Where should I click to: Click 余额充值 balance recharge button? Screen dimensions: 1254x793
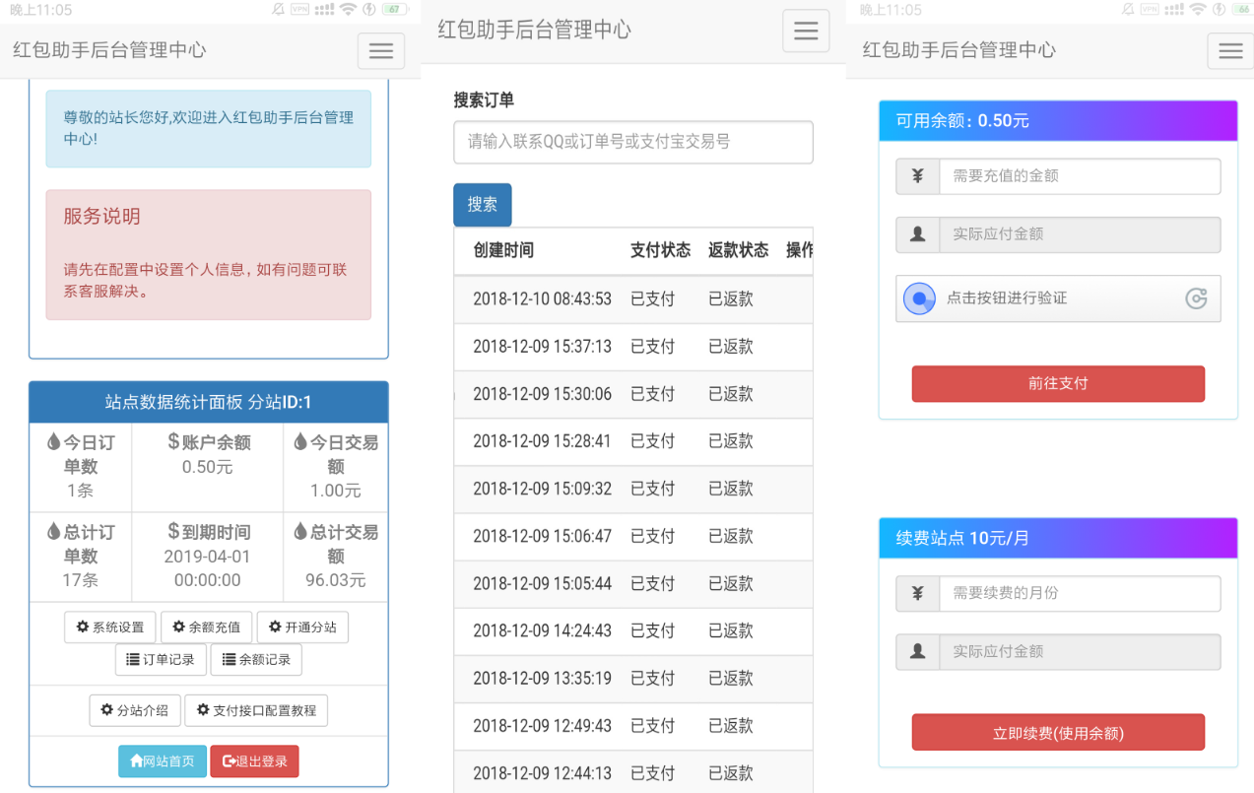tap(206, 628)
